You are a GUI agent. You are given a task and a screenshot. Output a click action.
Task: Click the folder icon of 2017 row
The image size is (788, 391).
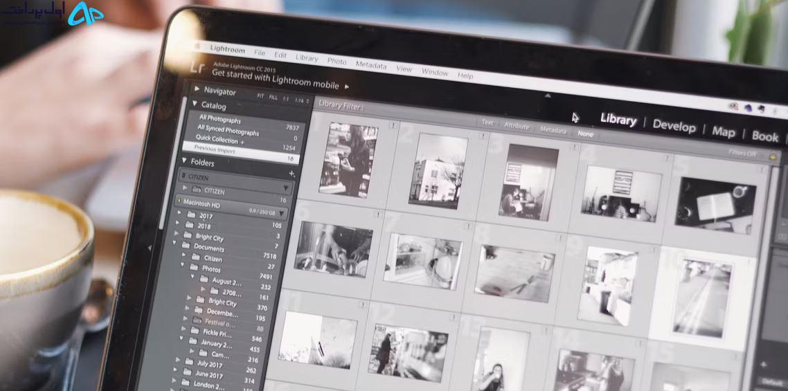[191, 215]
